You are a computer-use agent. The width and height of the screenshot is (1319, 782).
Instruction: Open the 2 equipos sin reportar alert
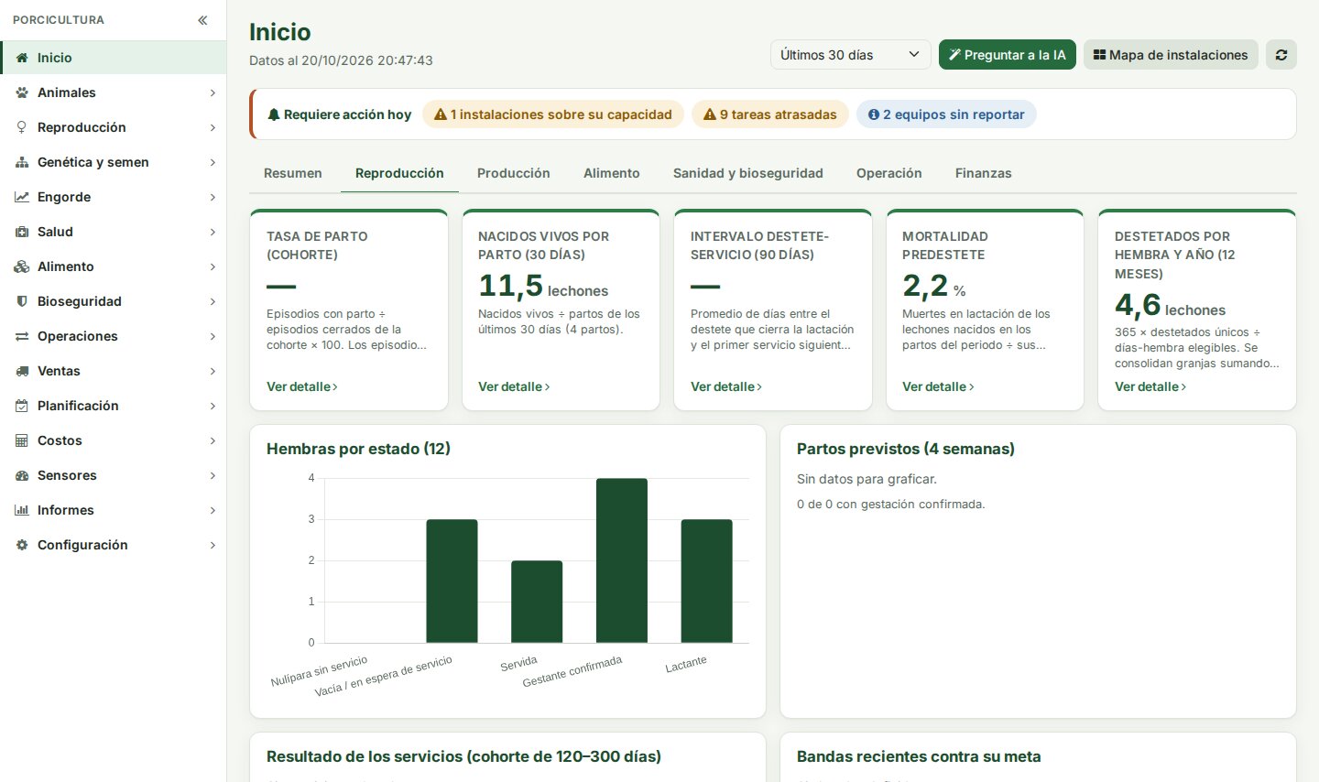point(946,114)
